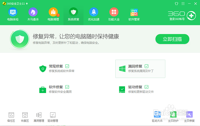Image resolution: width=200 pixels, height=126 pixels.
Task: Click the 软件修复 medkit icon
Action: [x=43, y=90]
